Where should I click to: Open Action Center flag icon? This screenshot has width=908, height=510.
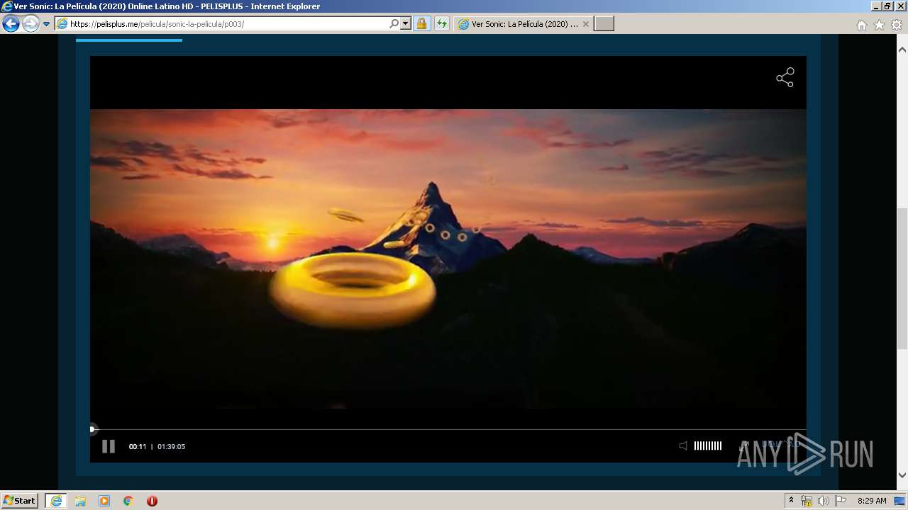tap(841, 501)
